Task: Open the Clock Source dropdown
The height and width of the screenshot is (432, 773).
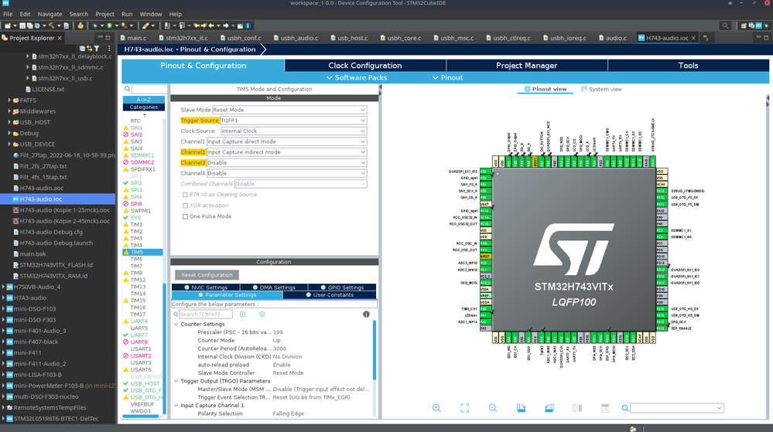Action: (x=293, y=131)
